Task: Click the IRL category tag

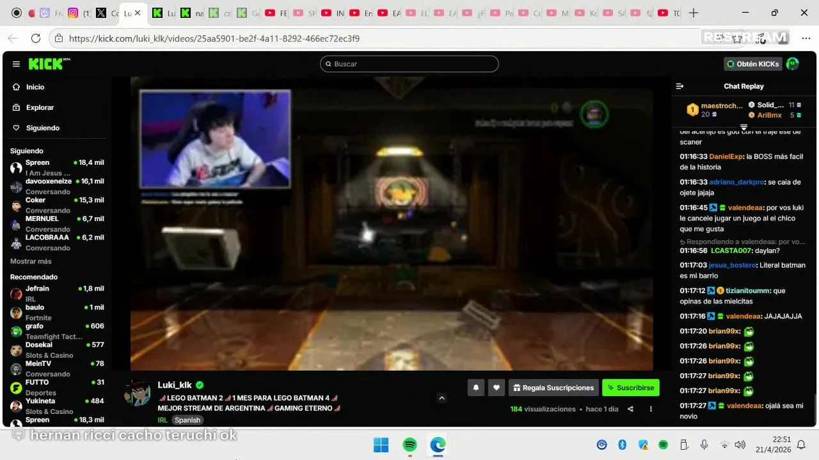Action: pos(163,420)
